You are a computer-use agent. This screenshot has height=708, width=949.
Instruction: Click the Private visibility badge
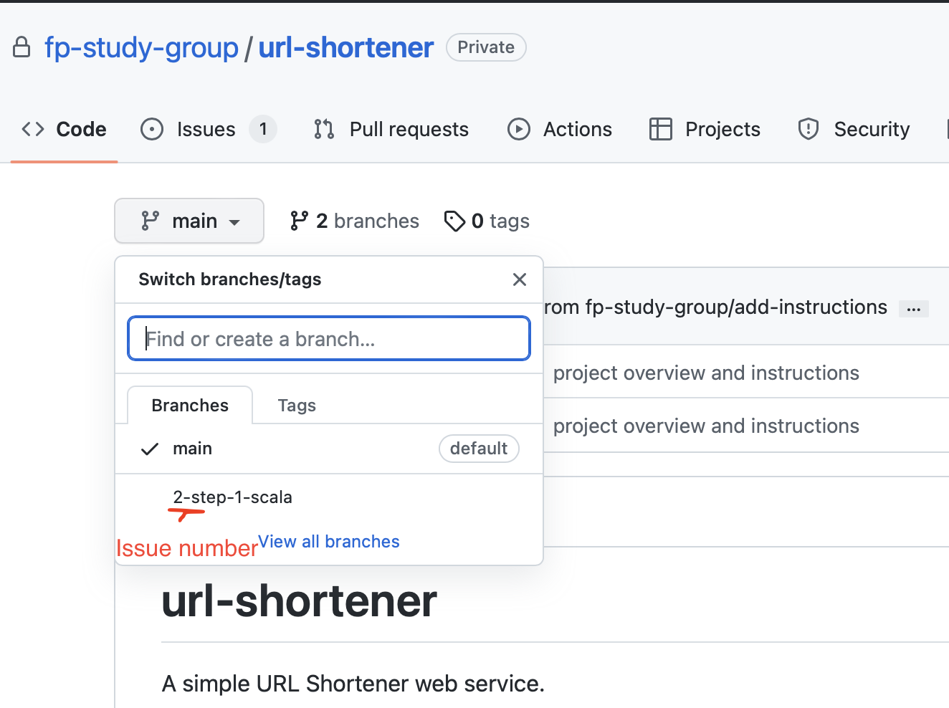point(486,47)
